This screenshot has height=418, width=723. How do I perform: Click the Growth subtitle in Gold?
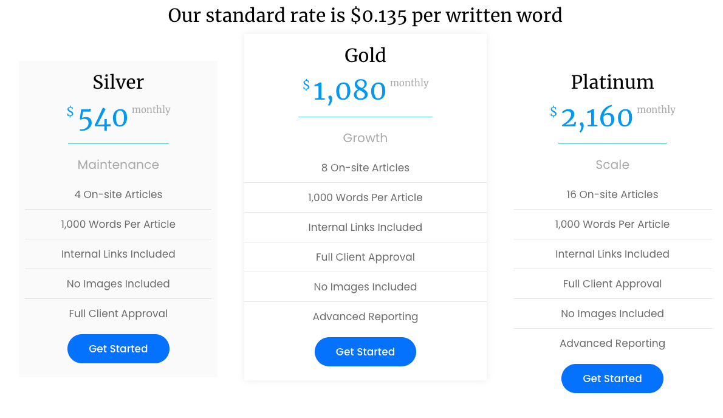pyautogui.click(x=365, y=138)
